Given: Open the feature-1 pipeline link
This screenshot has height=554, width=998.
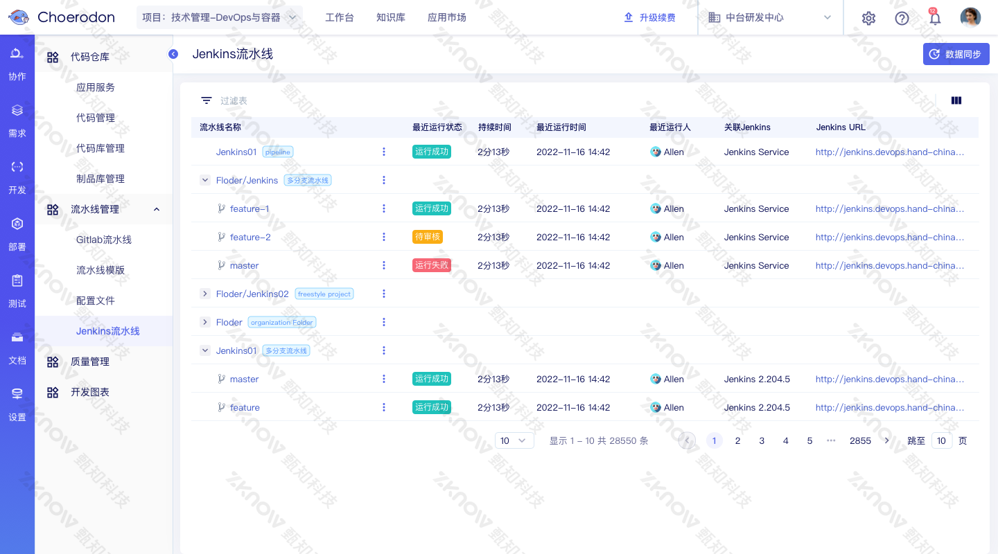Looking at the screenshot, I should [249, 208].
